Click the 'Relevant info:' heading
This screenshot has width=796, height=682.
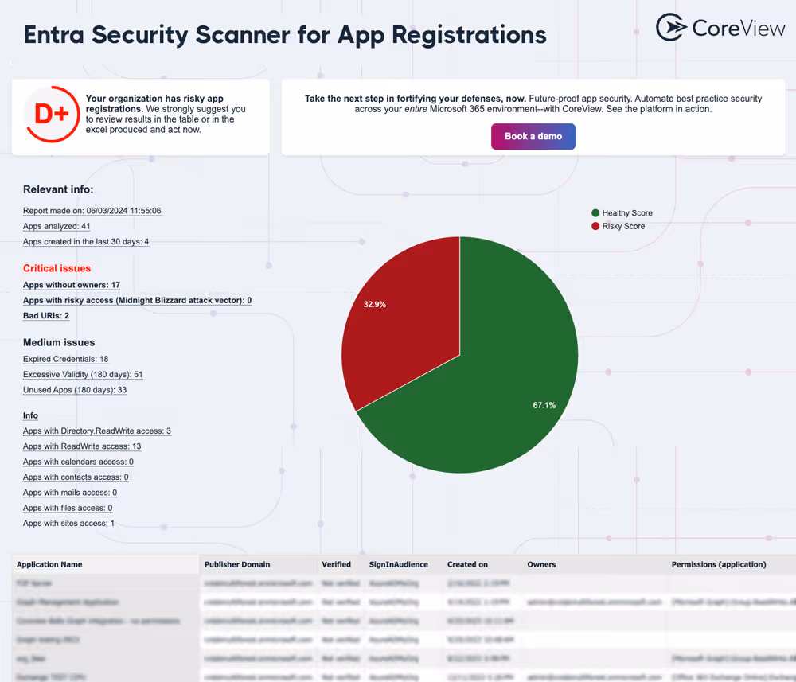coord(58,189)
